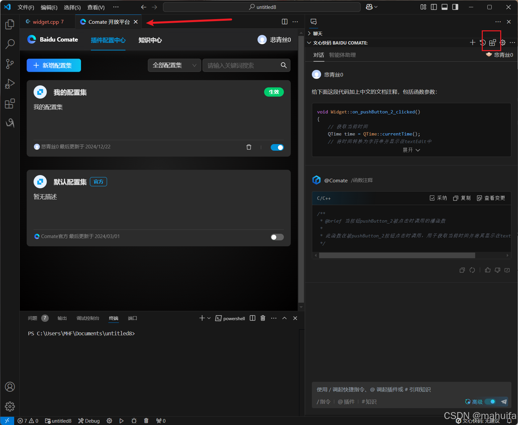The image size is (518, 425).
Task: Disable the 我的配置集 switch
Action: click(277, 147)
